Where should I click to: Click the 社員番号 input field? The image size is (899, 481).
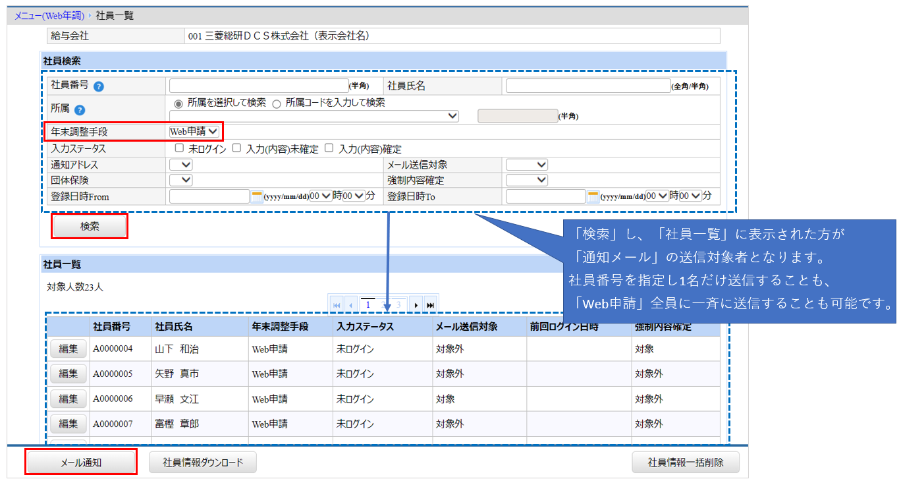click(259, 86)
